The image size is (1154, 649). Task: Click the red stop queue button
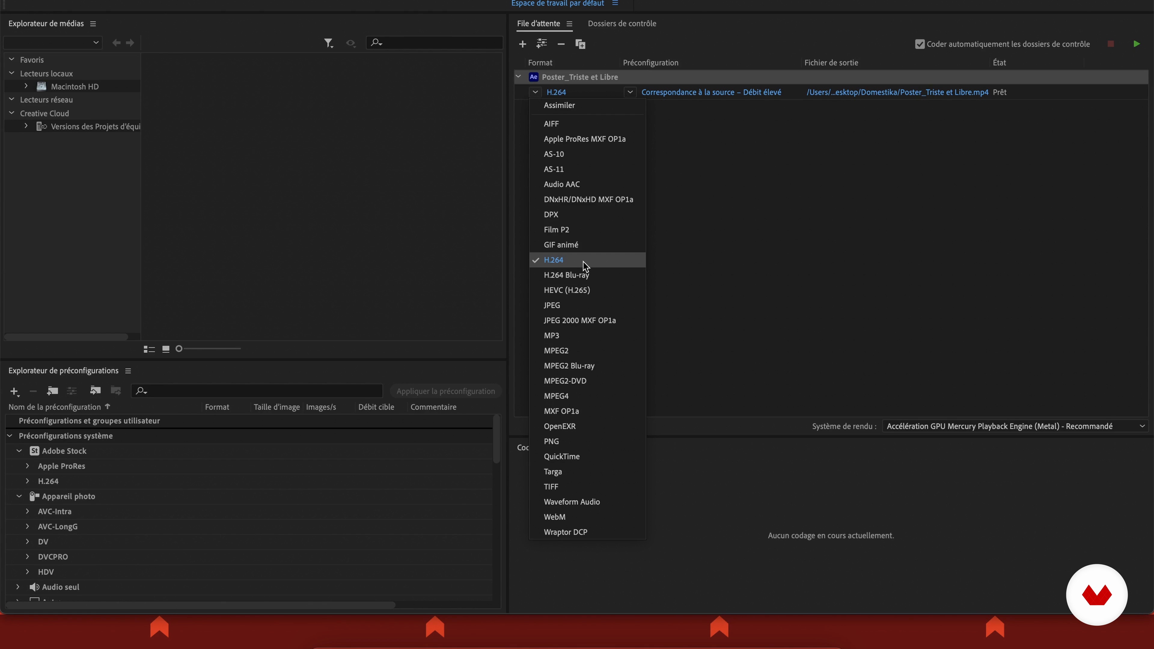(1110, 44)
